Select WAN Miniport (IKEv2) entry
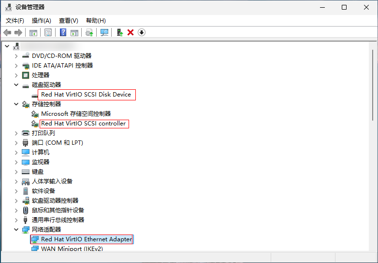 [72, 249]
